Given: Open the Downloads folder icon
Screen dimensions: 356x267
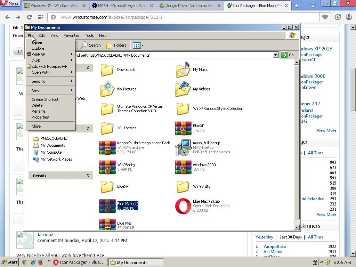Looking at the screenshot, I should point(107,70).
